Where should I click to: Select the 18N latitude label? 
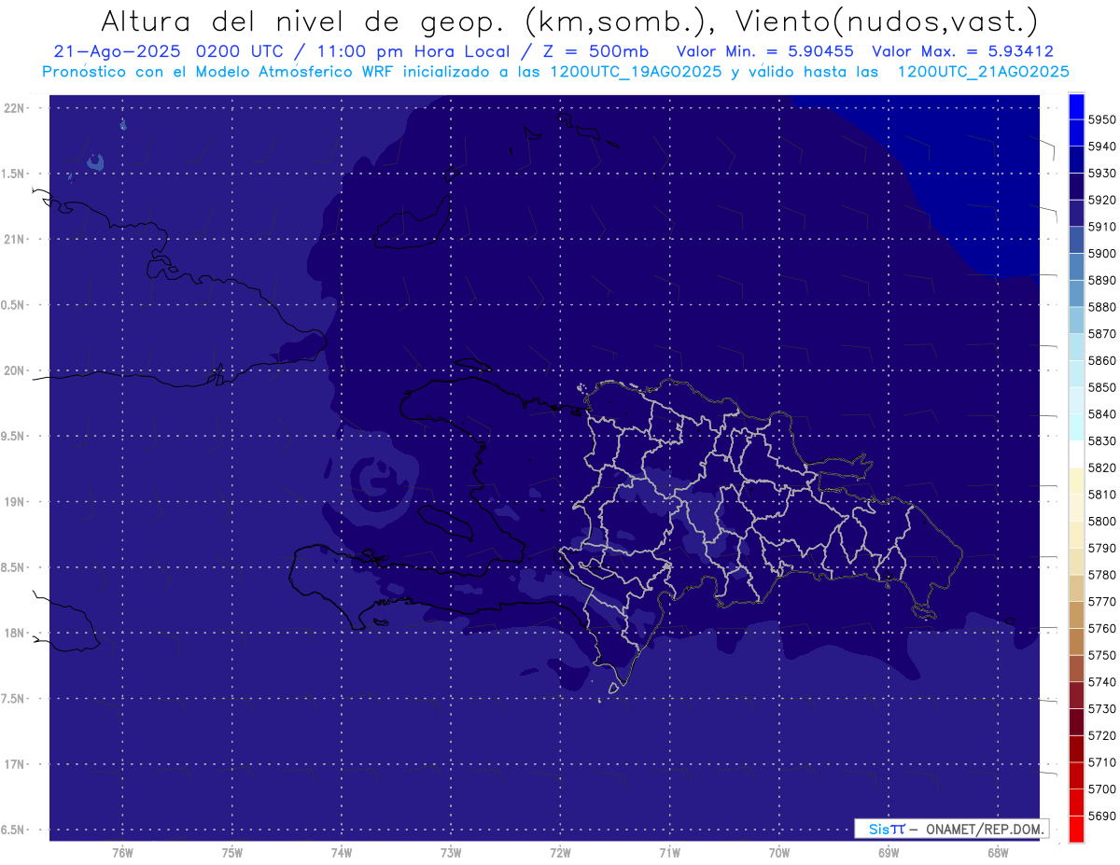[14, 634]
